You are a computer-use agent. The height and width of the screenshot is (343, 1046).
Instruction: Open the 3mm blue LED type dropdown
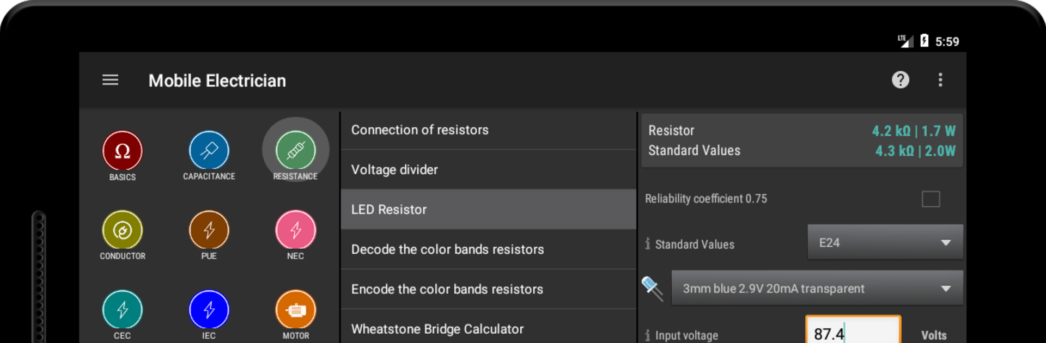817,289
